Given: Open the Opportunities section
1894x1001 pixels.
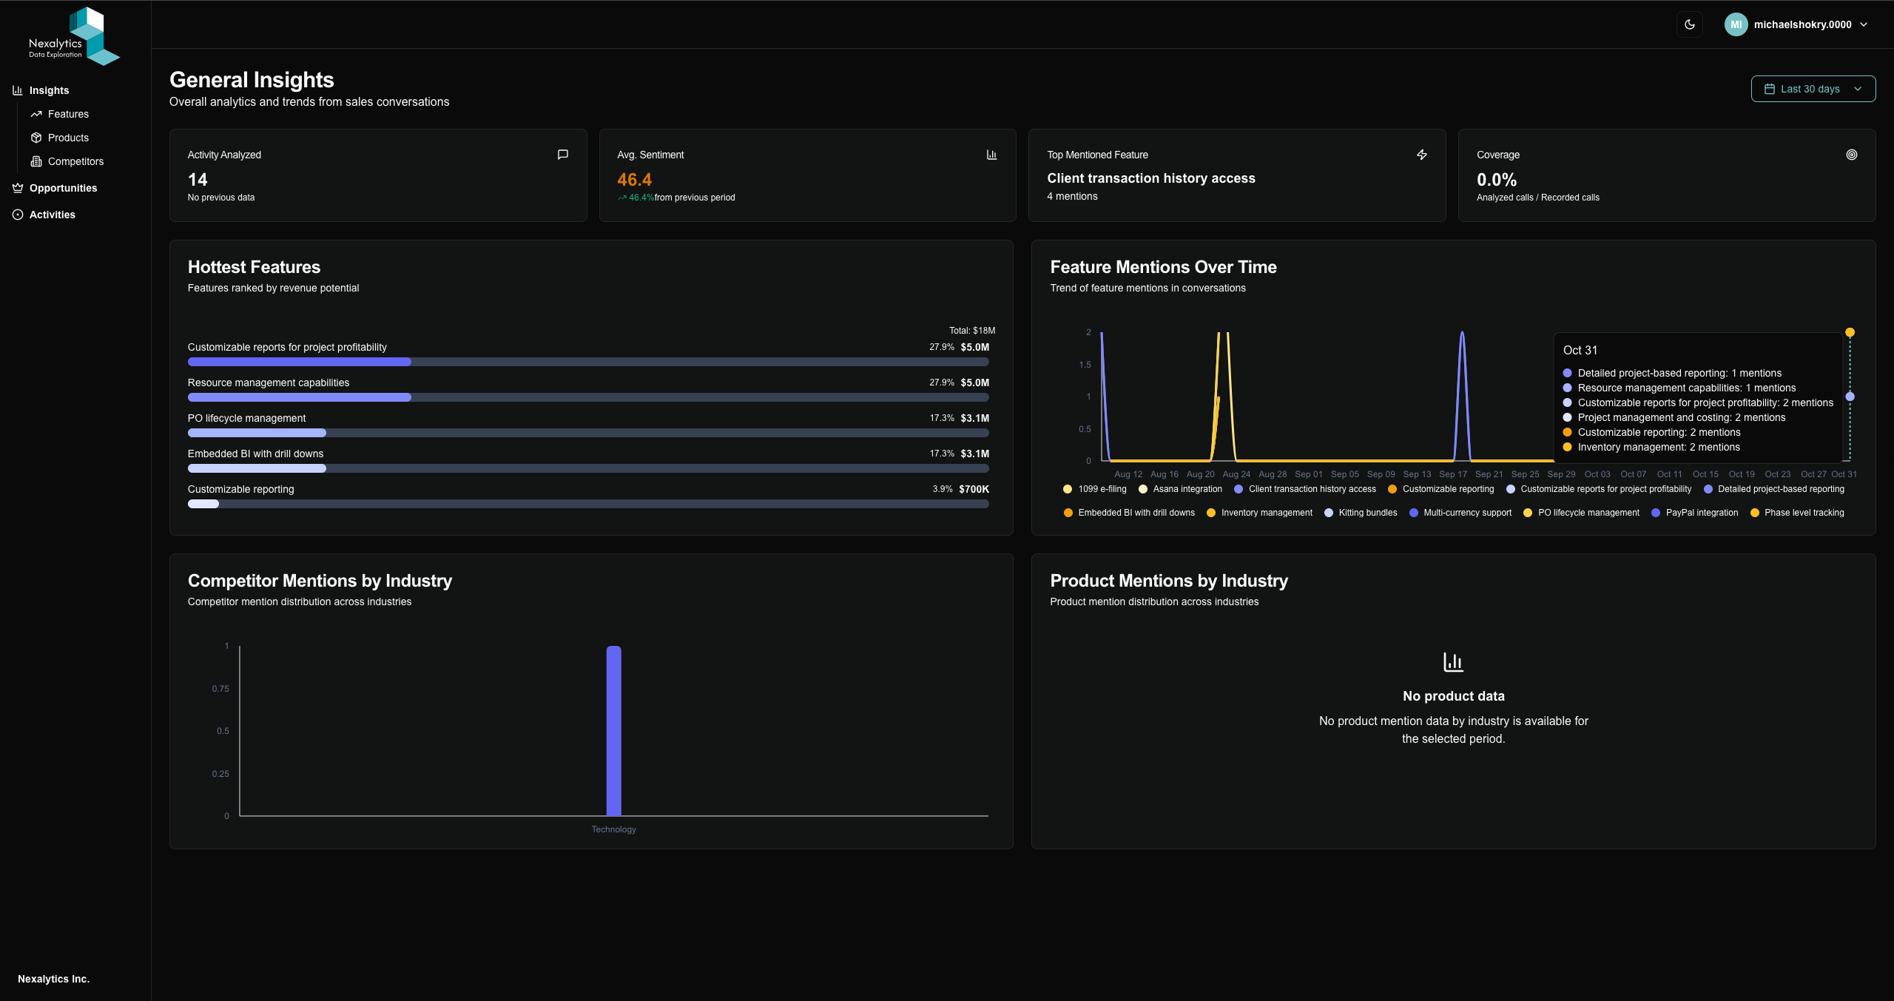Looking at the screenshot, I should [62, 188].
